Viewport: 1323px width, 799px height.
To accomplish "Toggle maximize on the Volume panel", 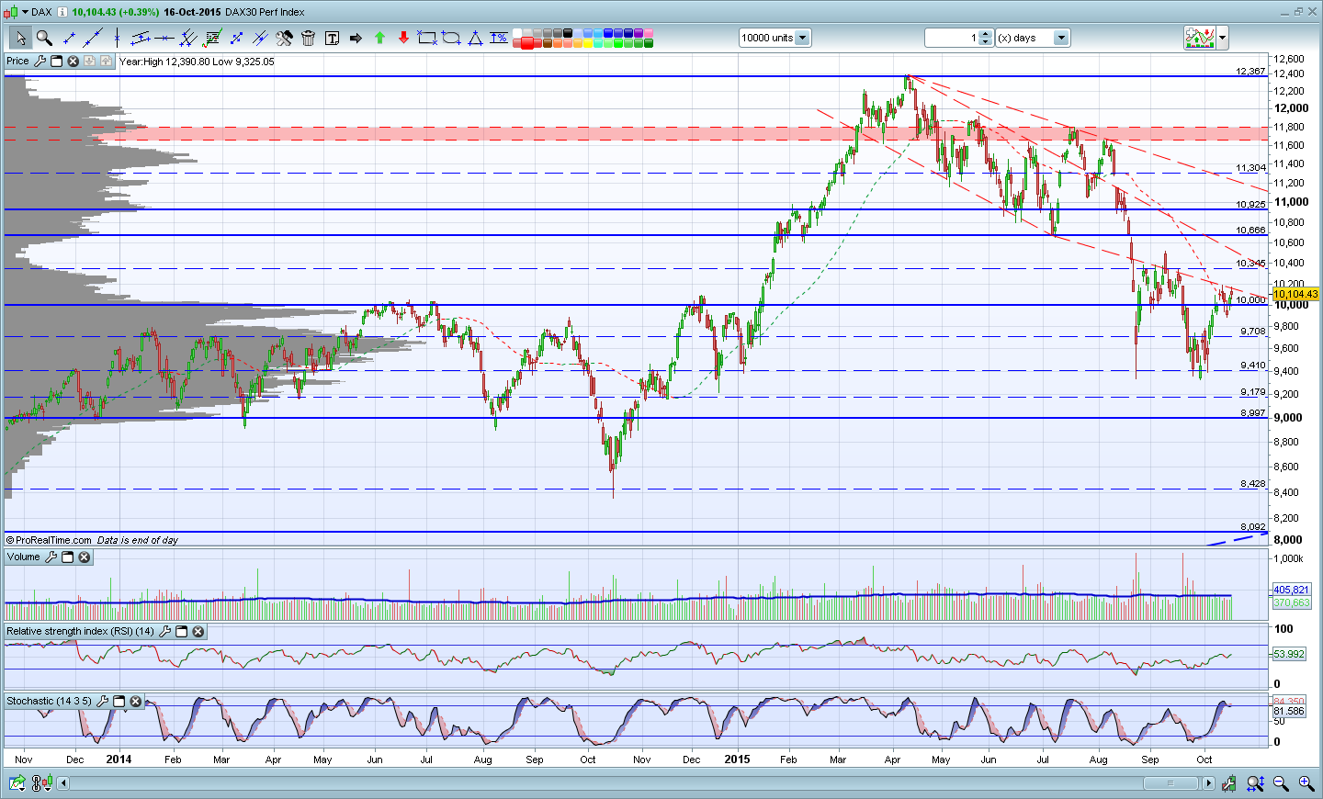I will [x=67, y=557].
